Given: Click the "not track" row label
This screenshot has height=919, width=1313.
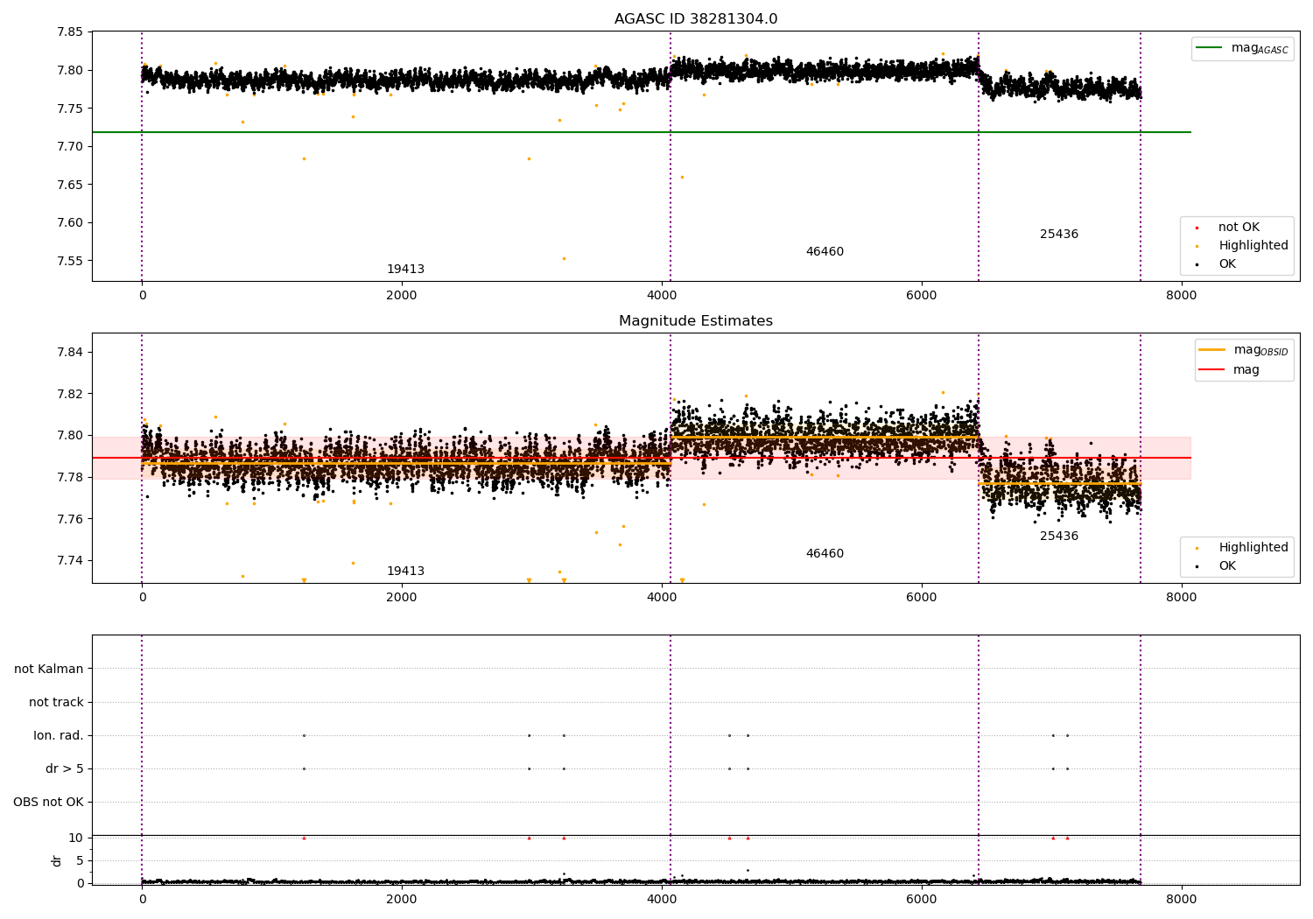Looking at the screenshot, I should click(56, 702).
